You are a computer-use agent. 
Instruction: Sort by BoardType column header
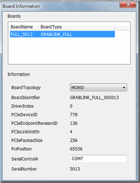pos(76,27)
